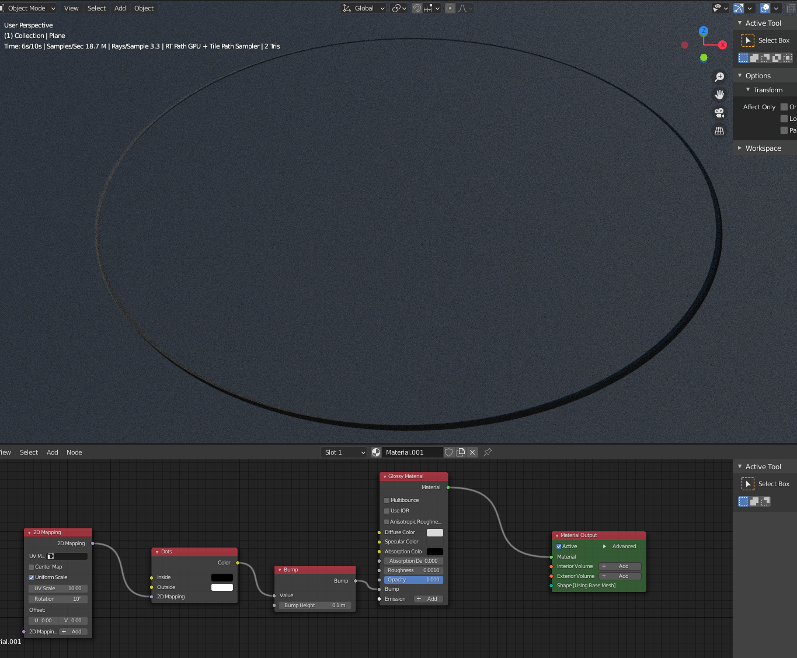Click Add button for Interior Volume

[620, 566]
